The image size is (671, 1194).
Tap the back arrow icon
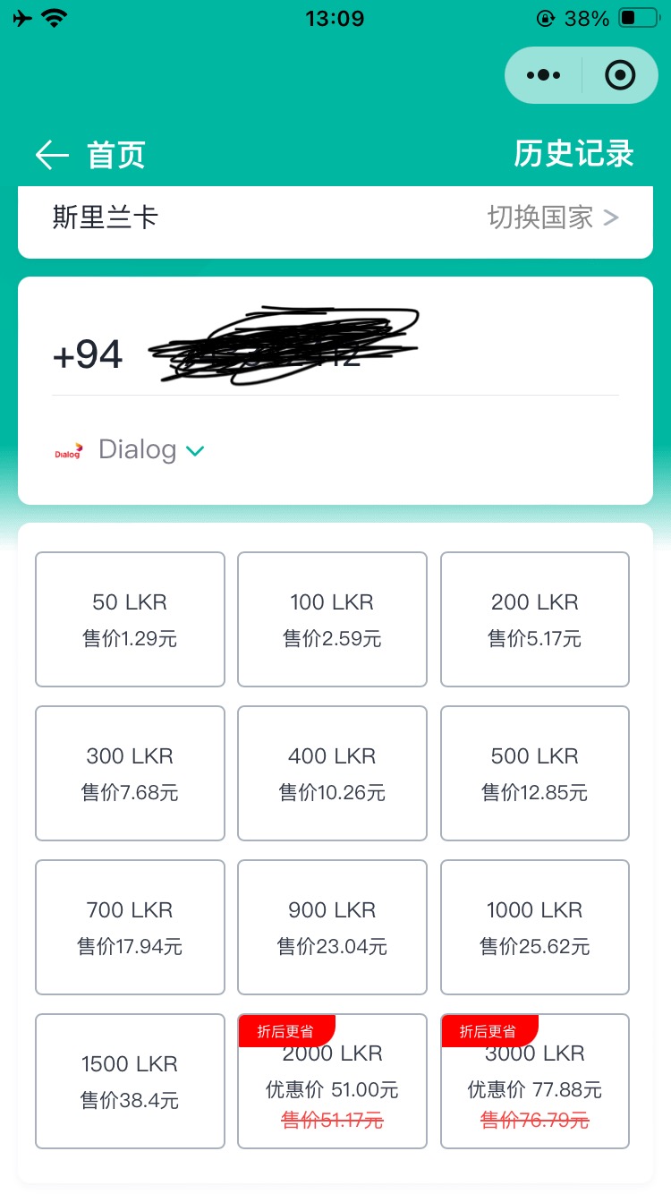tap(52, 155)
